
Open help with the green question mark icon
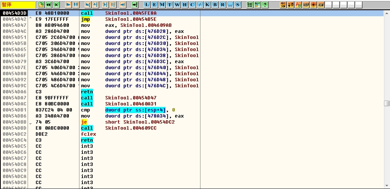(265, 5)
